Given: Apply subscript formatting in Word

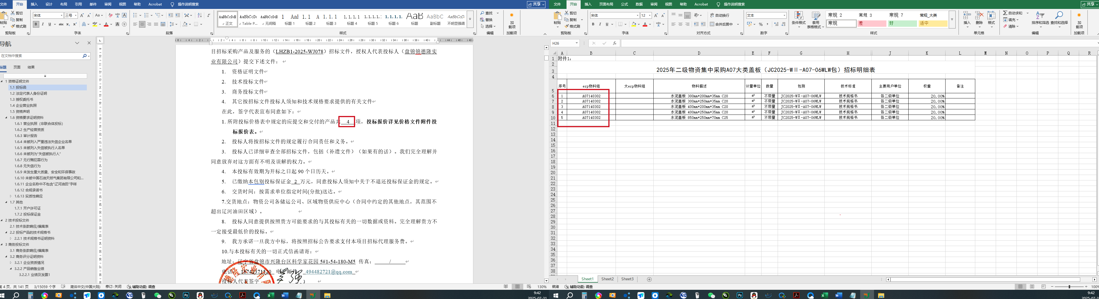Looking at the screenshot, I should coord(68,24).
